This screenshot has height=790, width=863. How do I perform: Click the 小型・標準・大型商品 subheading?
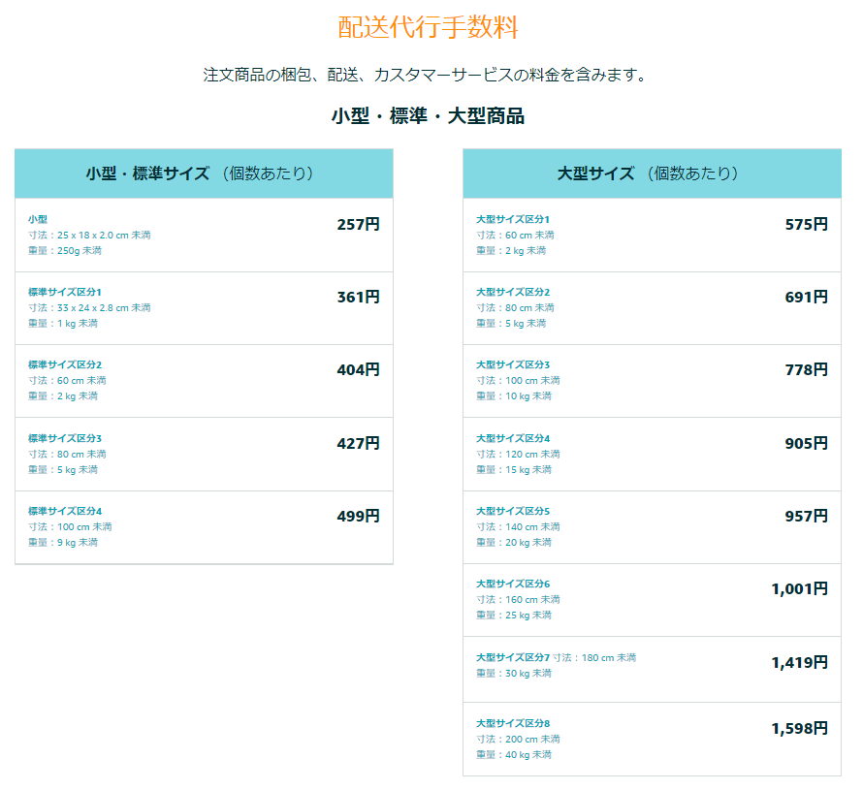click(428, 116)
